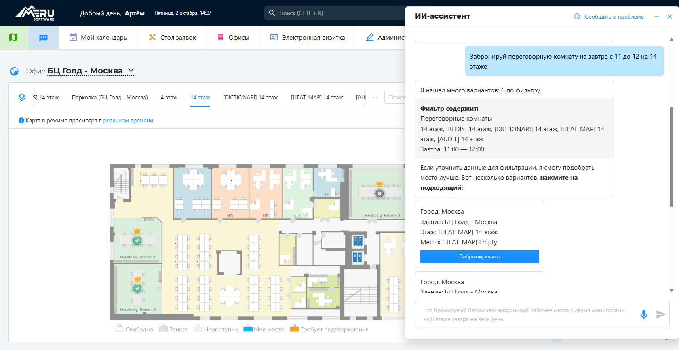Click the globe icon next to Офис

[x=14, y=71]
